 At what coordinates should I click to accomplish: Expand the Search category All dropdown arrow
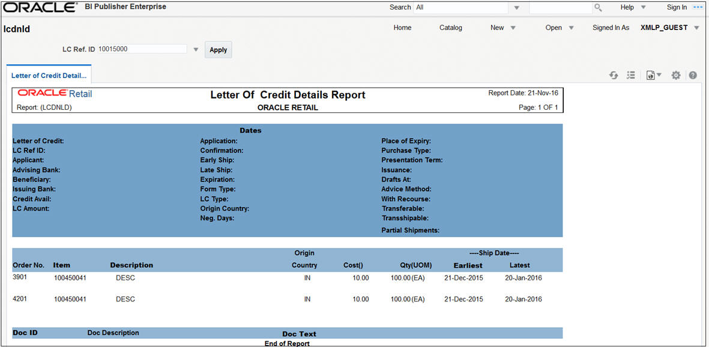tap(517, 8)
